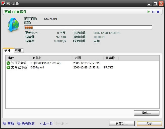The width and height of the screenshot is (165, 129).
Task: Go back using the <上一步 link
Action: click(x=46, y=123)
